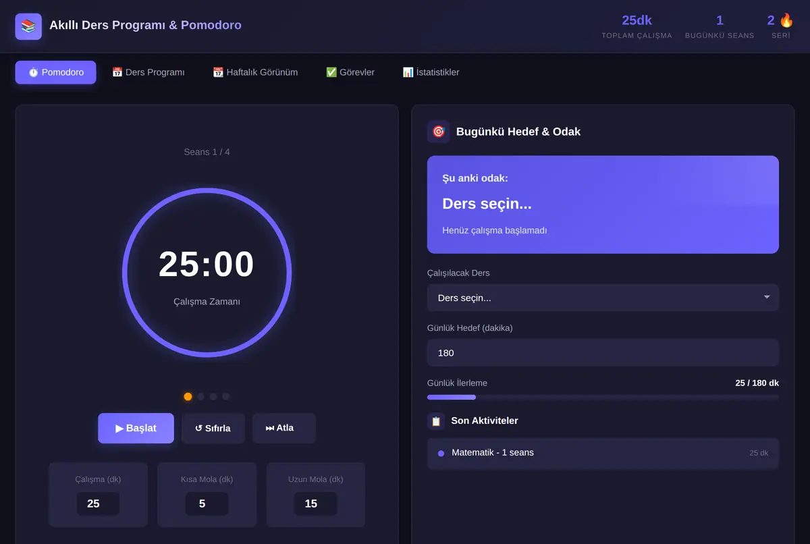Click the Günlük İlerleme progress bar
810x544 pixels.
click(x=603, y=397)
